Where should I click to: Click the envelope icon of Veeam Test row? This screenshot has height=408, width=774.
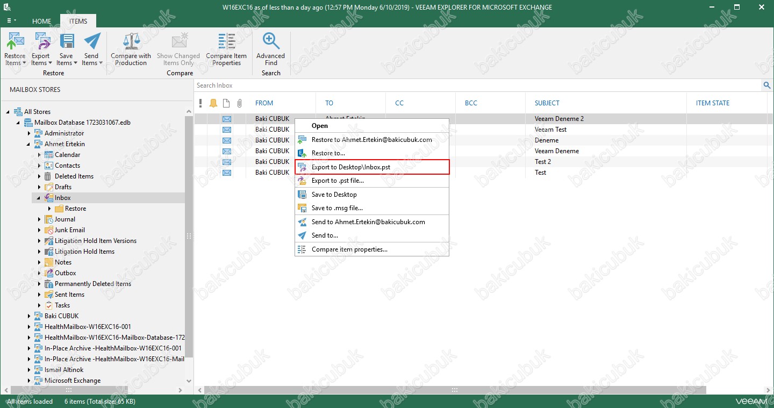click(x=227, y=130)
